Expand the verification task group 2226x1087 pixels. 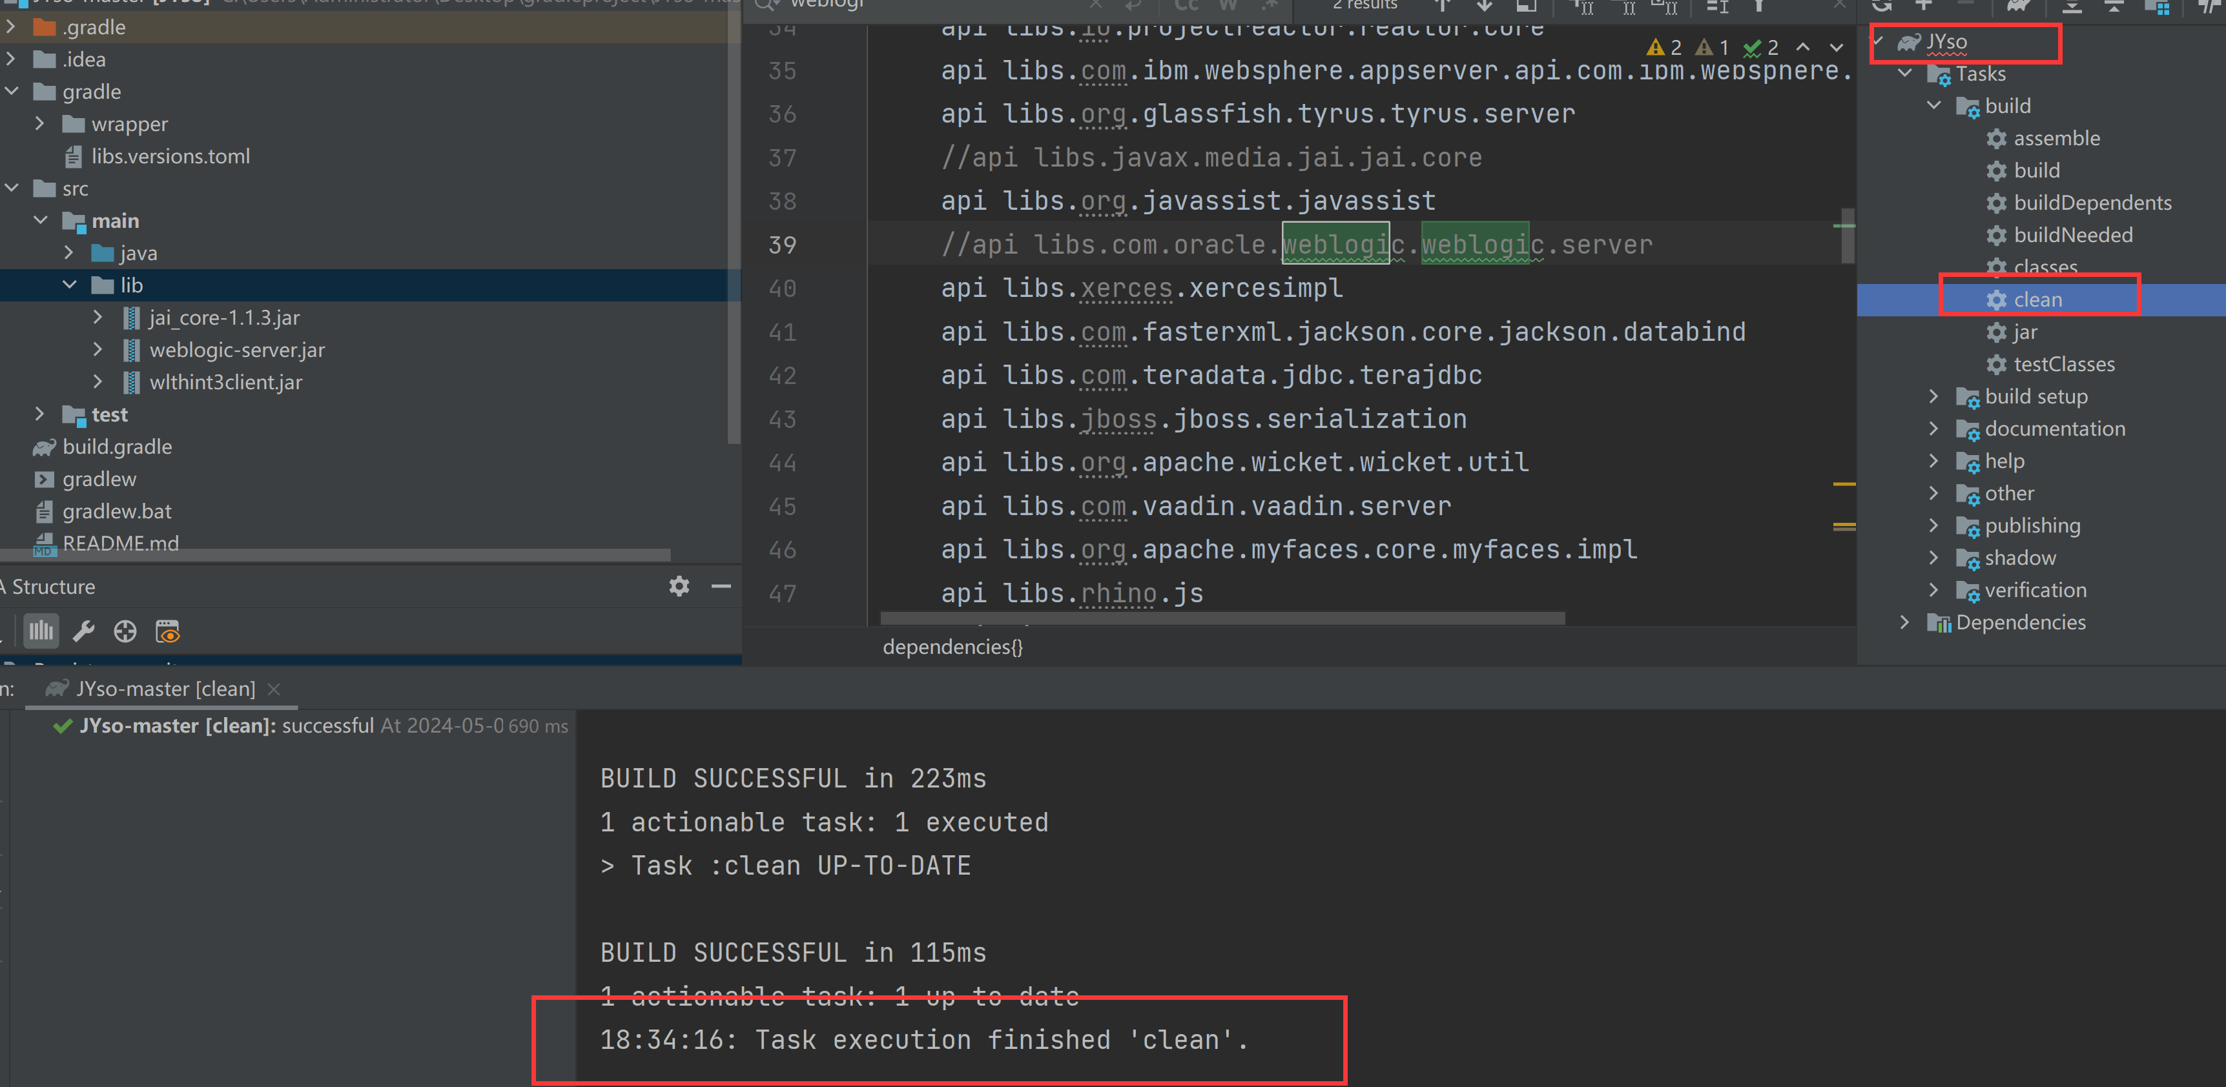1934,590
